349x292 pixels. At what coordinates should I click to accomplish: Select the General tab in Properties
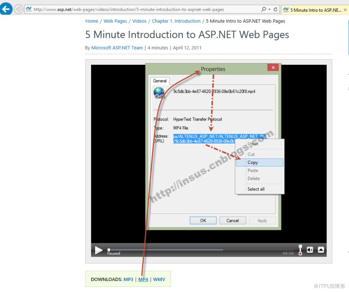coord(160,81)
